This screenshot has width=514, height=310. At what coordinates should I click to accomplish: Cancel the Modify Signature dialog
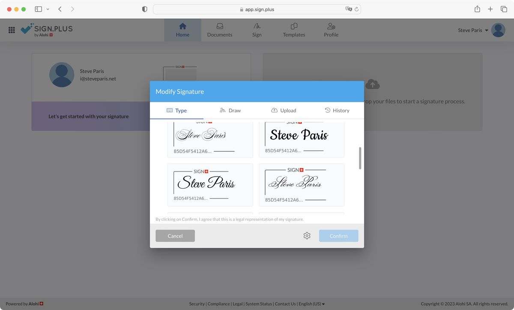(175, 235)
